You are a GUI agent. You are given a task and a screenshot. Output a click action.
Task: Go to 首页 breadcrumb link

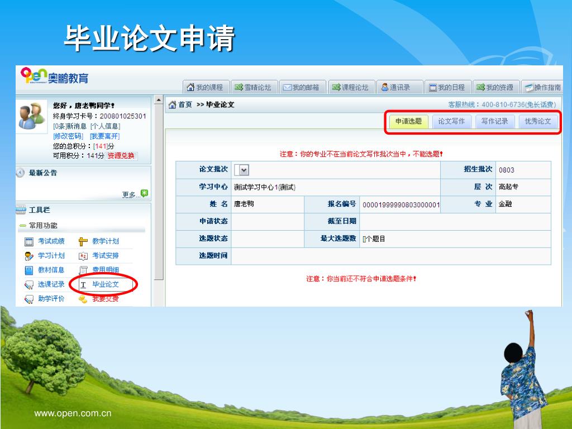[x=185, y=104]
